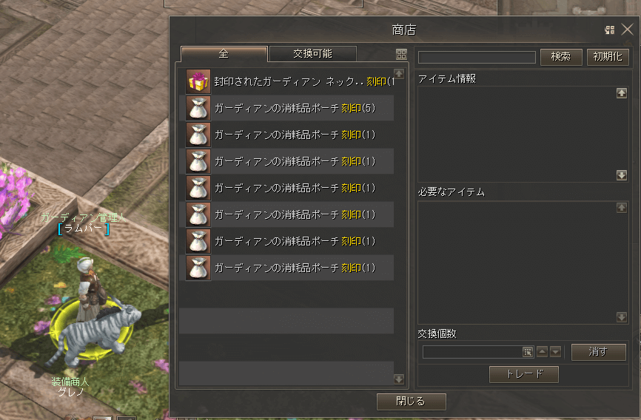Click the calculator icon in the 交換個数 field
This screenshot has width=641, height=420.
coord(528,352)
